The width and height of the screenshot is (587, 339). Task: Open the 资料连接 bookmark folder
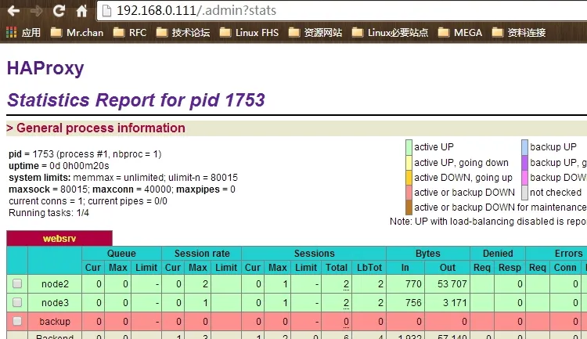518,33
